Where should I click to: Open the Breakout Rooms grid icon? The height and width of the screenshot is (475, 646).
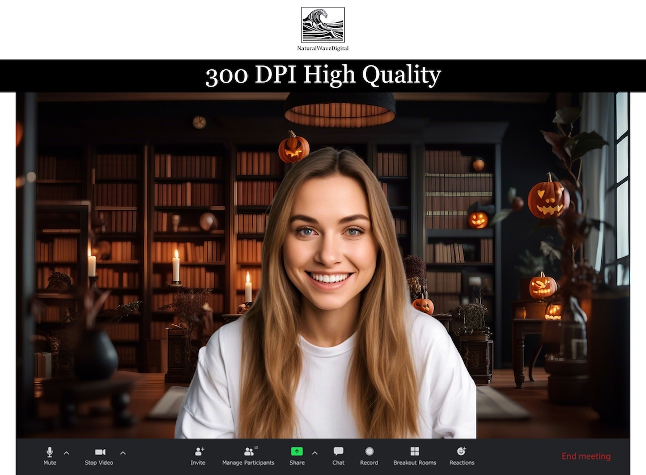coord(415,452)
